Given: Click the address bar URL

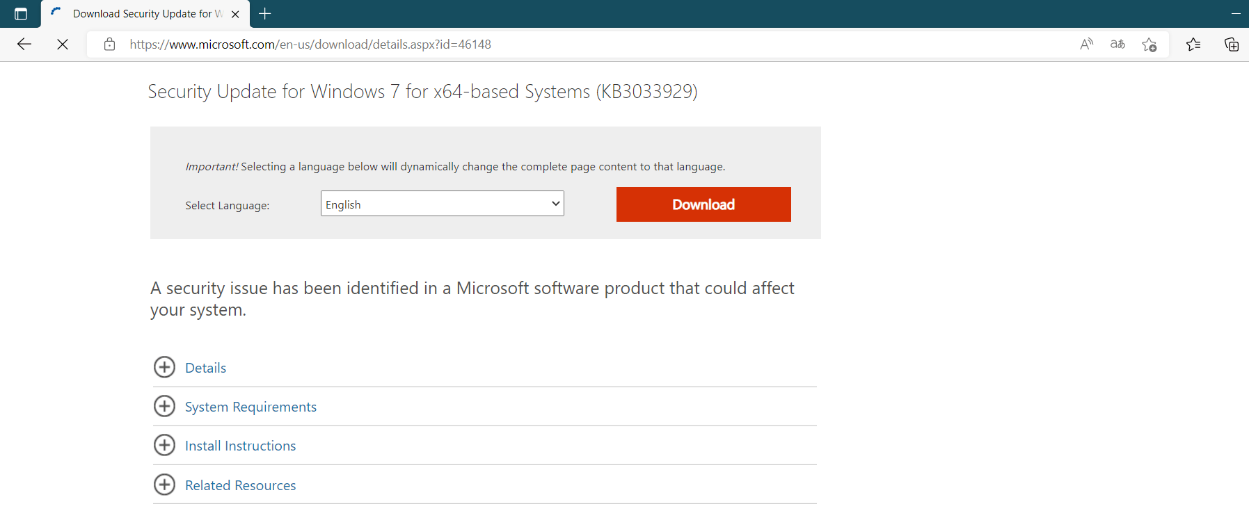Looking at the screenshot, I should 310,44.
